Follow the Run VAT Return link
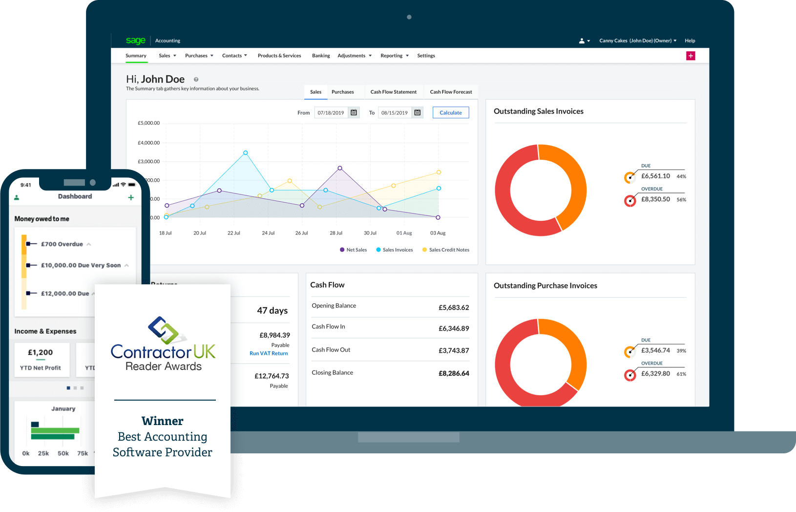The width and height of the screenshot is (796, 512). (269, 353)
